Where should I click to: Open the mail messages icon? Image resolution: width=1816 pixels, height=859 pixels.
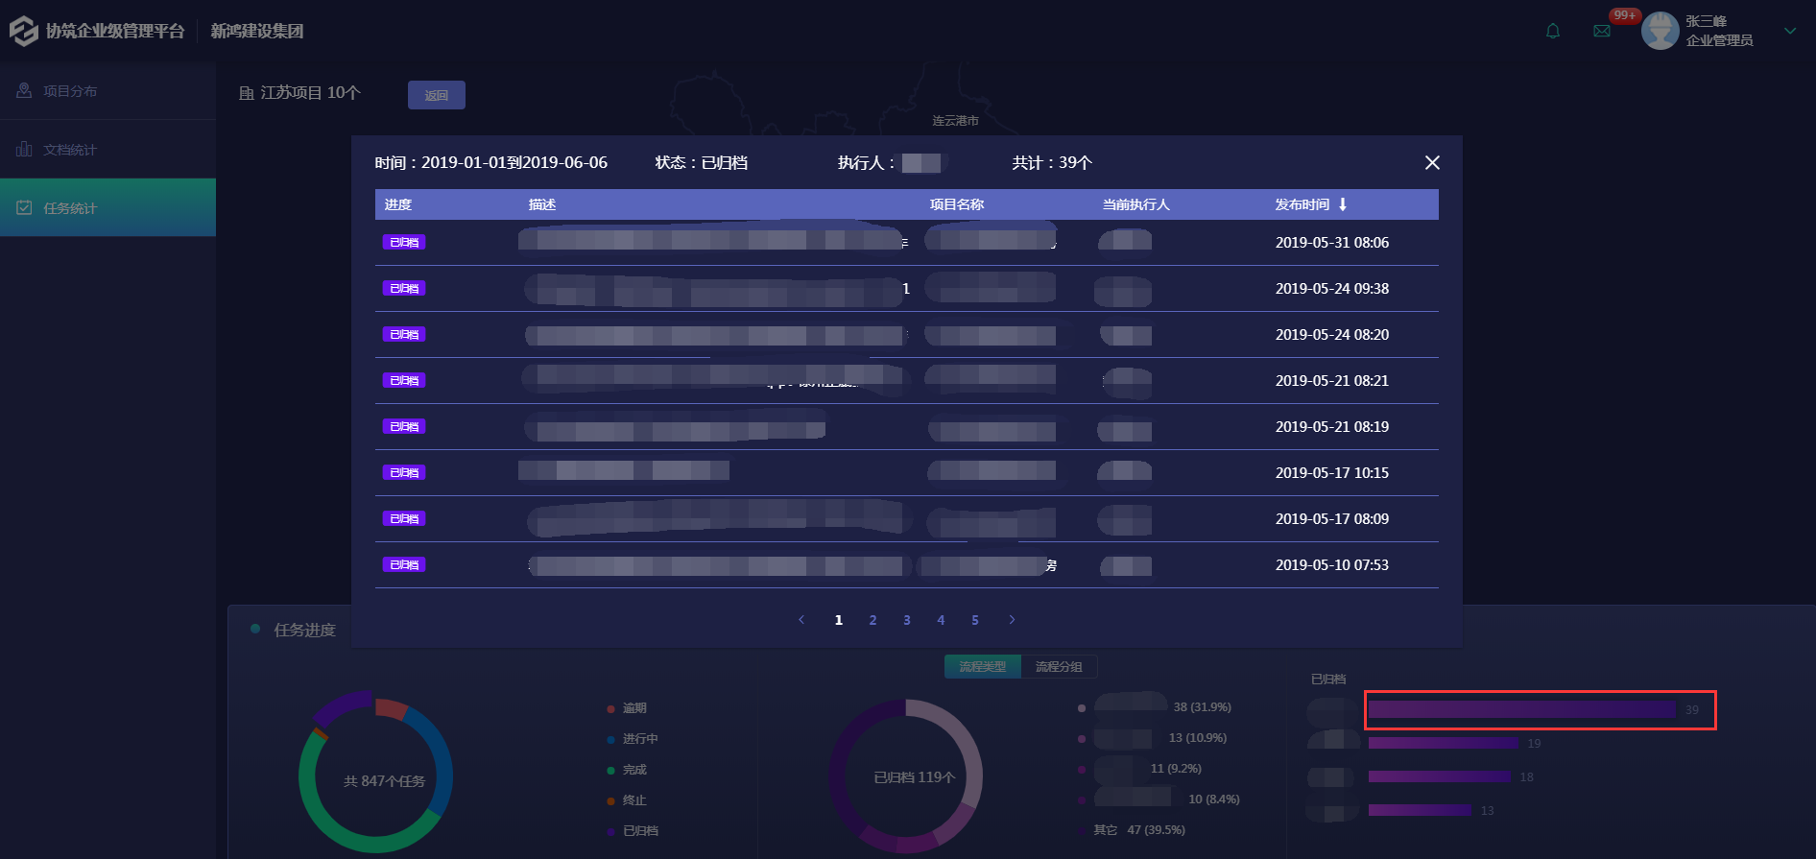click(1602, 31)
